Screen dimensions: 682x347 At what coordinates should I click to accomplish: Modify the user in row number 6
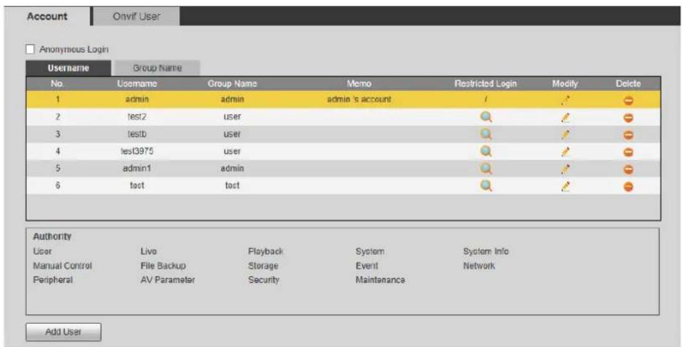(565, 186)
